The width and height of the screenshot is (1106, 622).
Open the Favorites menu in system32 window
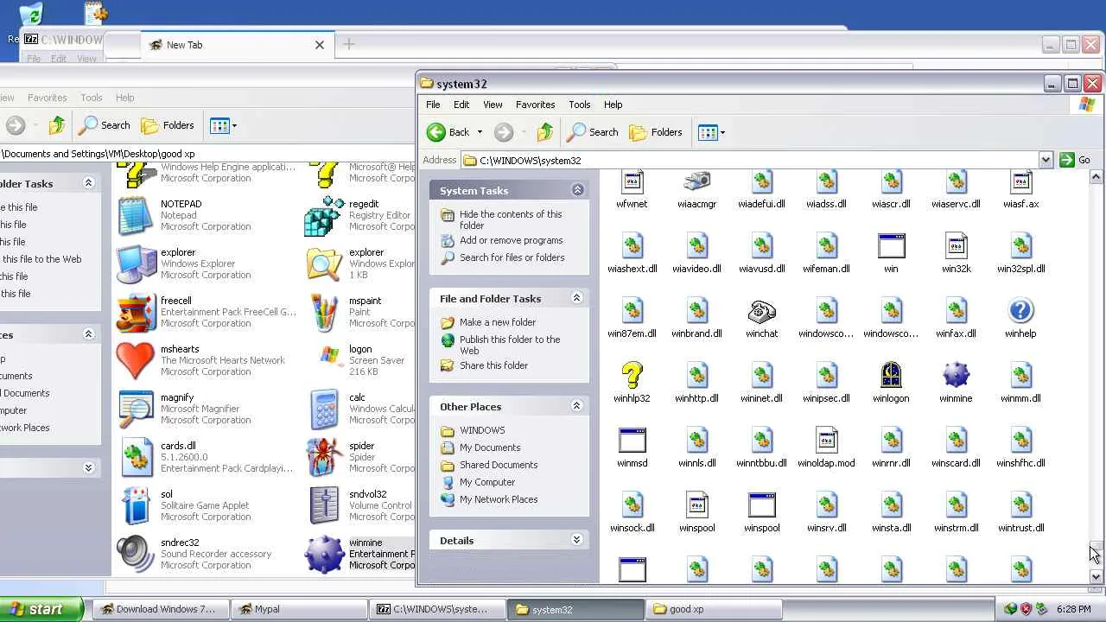click(x=535, y=105)
